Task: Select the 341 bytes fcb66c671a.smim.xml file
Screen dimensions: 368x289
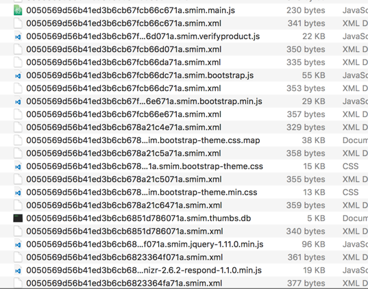Action: (x=184, y=23)
